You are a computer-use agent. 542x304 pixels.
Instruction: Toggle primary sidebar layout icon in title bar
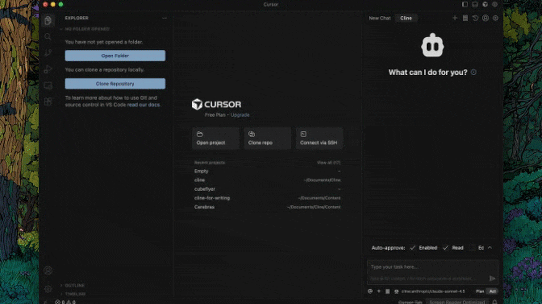pyautogui.click(x=465, y=5)
